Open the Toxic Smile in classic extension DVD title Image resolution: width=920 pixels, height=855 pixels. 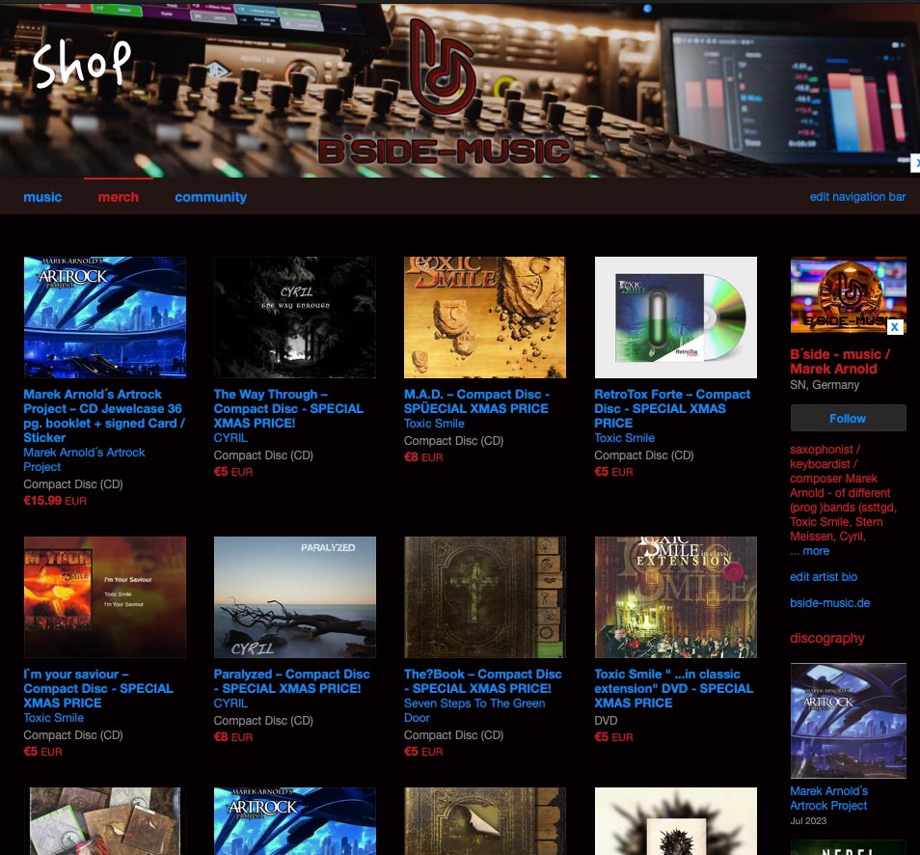pyautogui.click(x=673, y=688)
